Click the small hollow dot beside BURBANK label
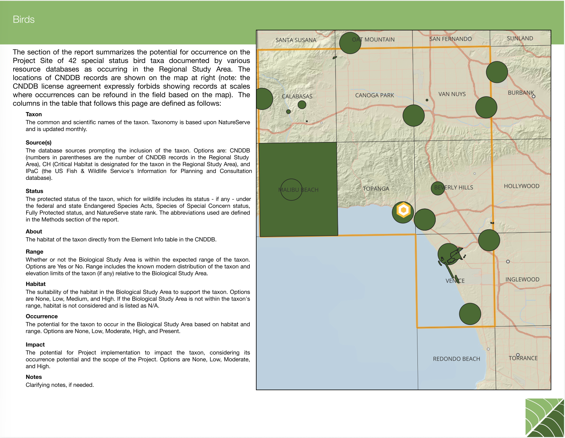565x438 pixels. [x=534, y=97]
